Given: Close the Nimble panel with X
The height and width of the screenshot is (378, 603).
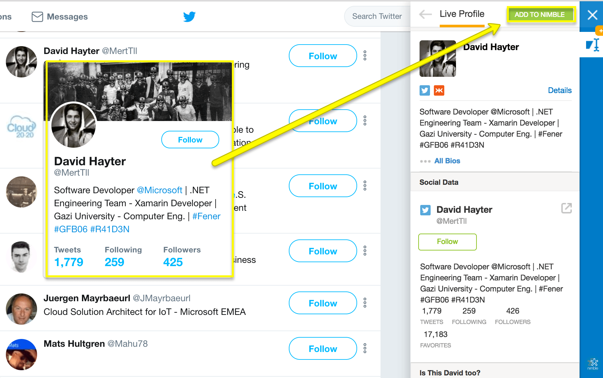Looking at the screenshot, I should pos(592,15).
